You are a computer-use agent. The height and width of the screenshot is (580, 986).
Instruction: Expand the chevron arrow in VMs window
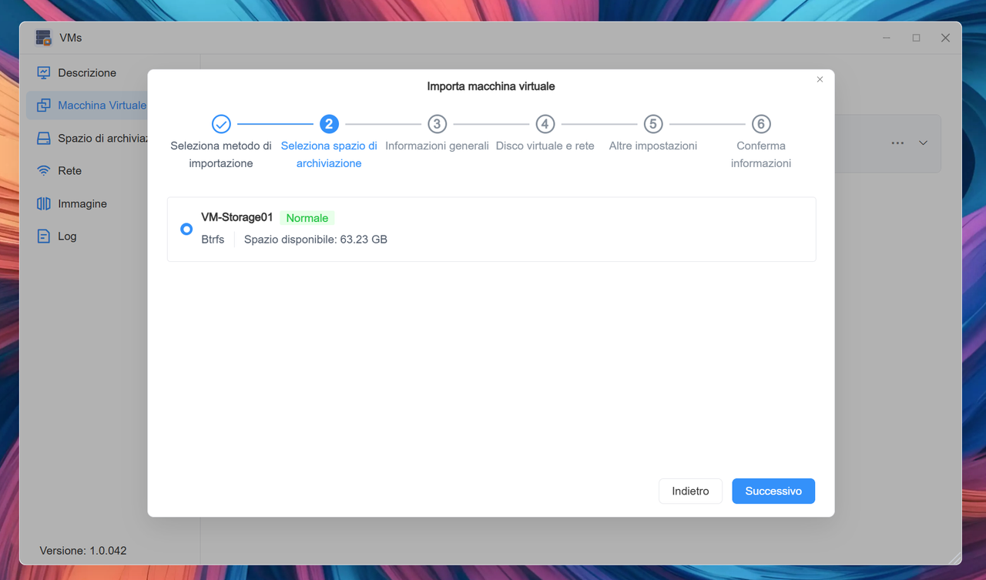coord(923,143)
